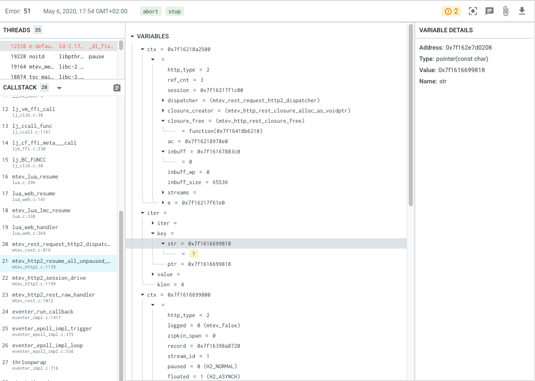Click the warning badge showing 2
535x381 pixels.
(x=451, y=11)
